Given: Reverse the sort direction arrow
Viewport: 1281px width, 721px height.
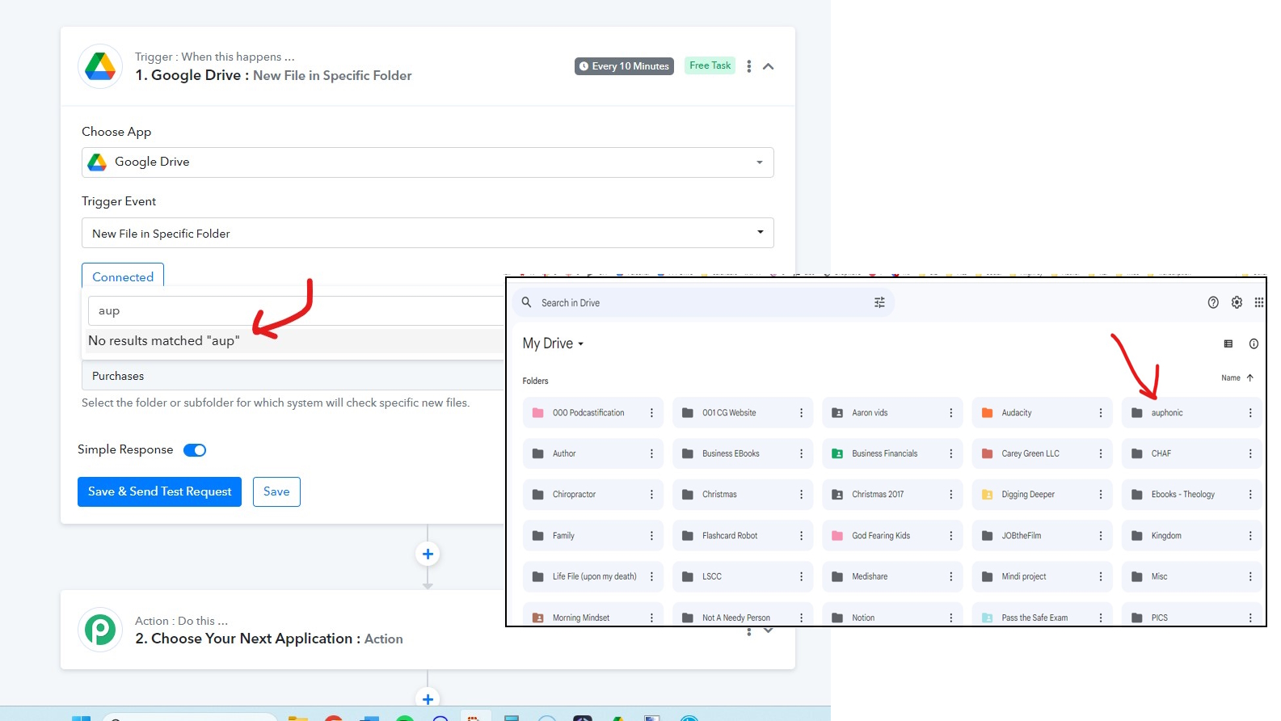Looking at the screenshot, I should click(x=1249, y=377).
